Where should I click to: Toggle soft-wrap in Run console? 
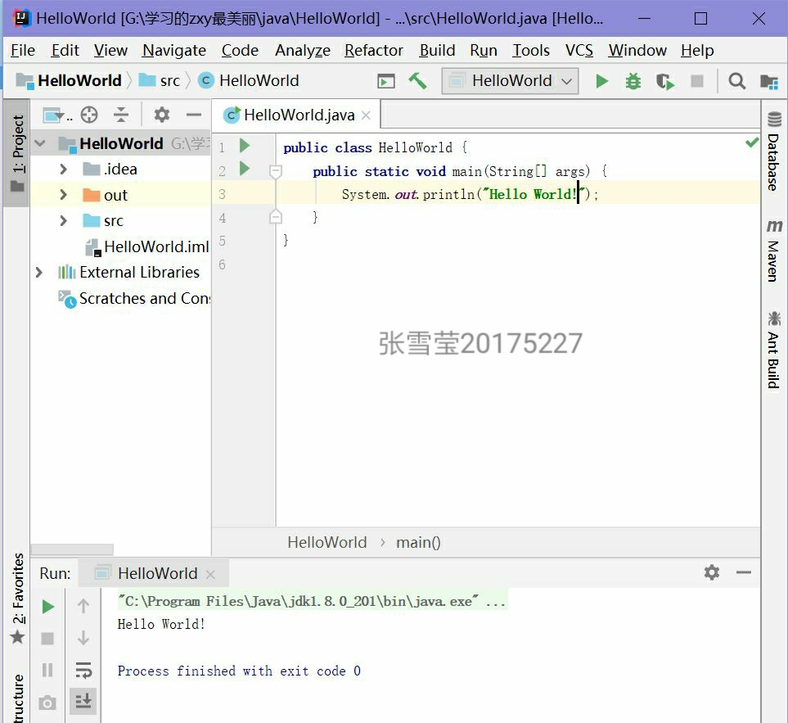[83, 671]
